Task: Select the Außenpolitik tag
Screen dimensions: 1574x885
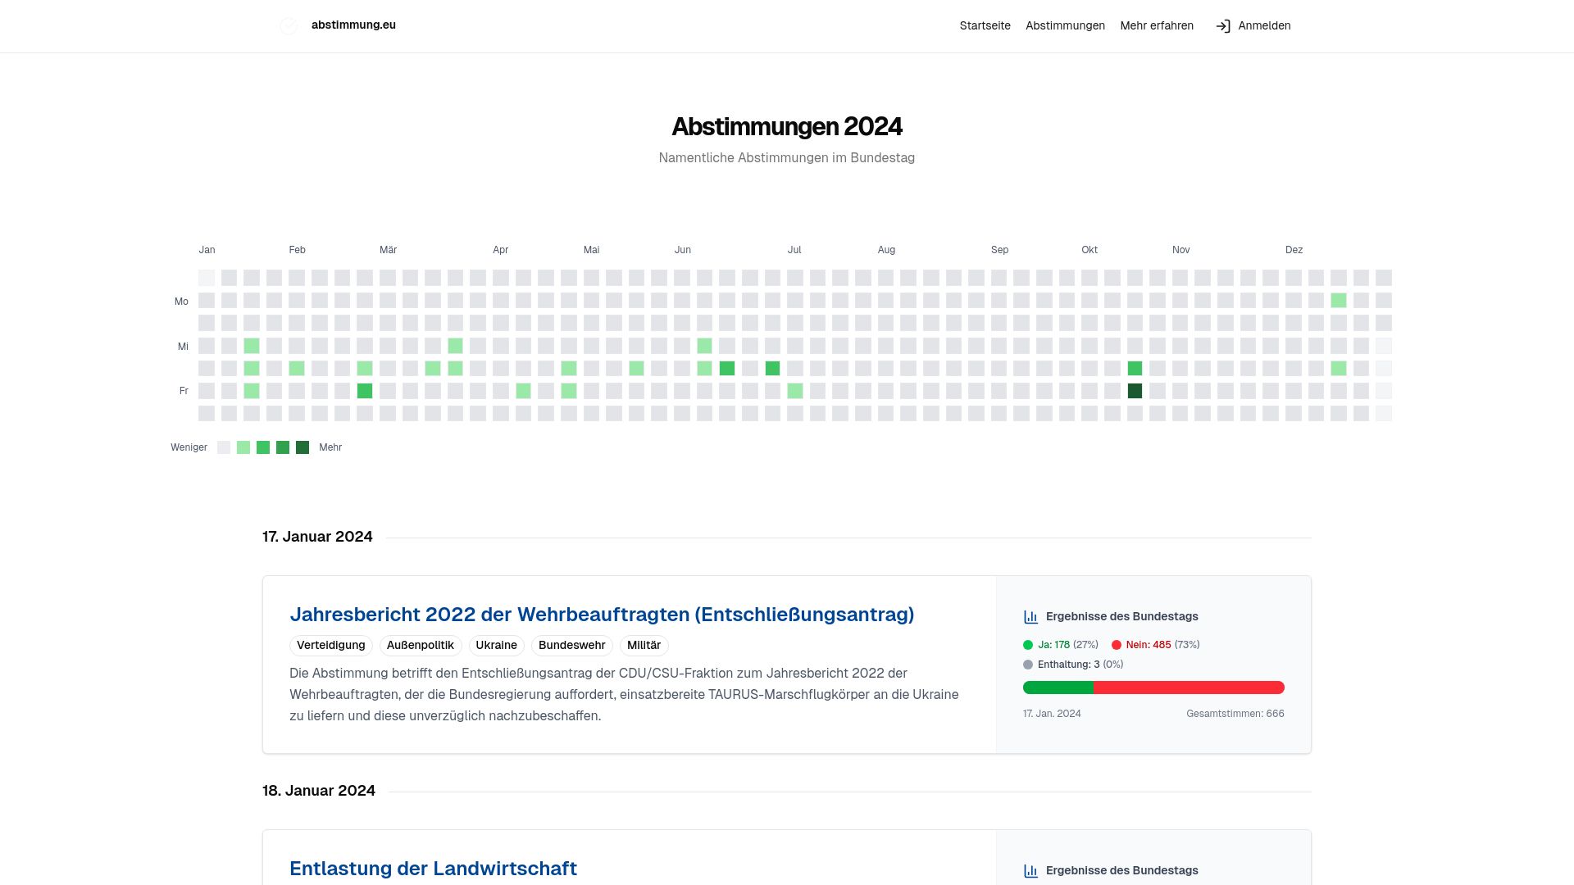Action: tap(421, 646)
